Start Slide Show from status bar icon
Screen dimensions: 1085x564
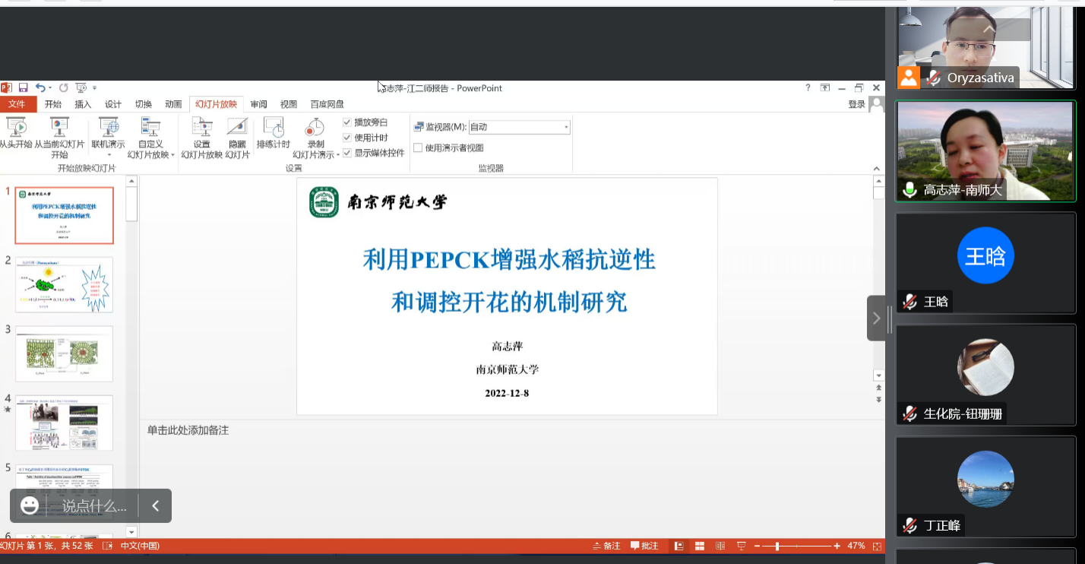(741, 546)
